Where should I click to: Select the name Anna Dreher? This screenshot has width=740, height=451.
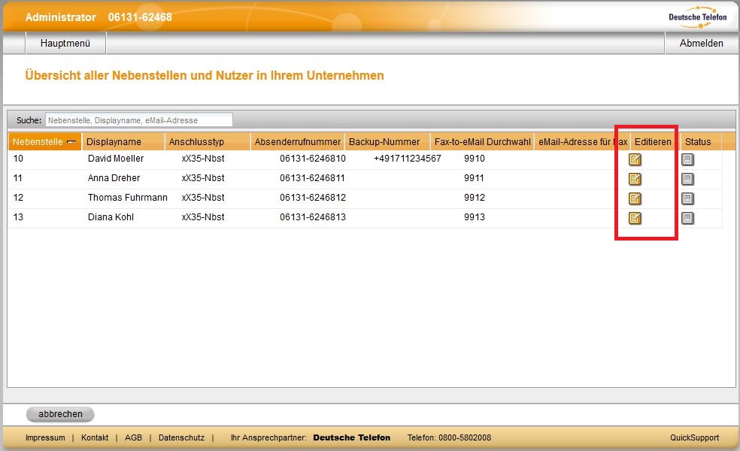pyautogui.click(x=114, y=178)
